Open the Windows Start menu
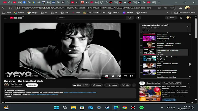Screen dimensions: 198x111 point(56,108)
